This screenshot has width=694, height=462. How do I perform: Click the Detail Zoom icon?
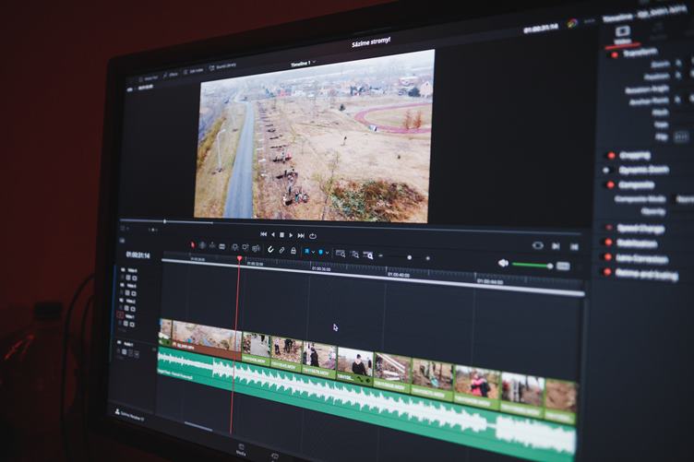(x=354, y=255)
